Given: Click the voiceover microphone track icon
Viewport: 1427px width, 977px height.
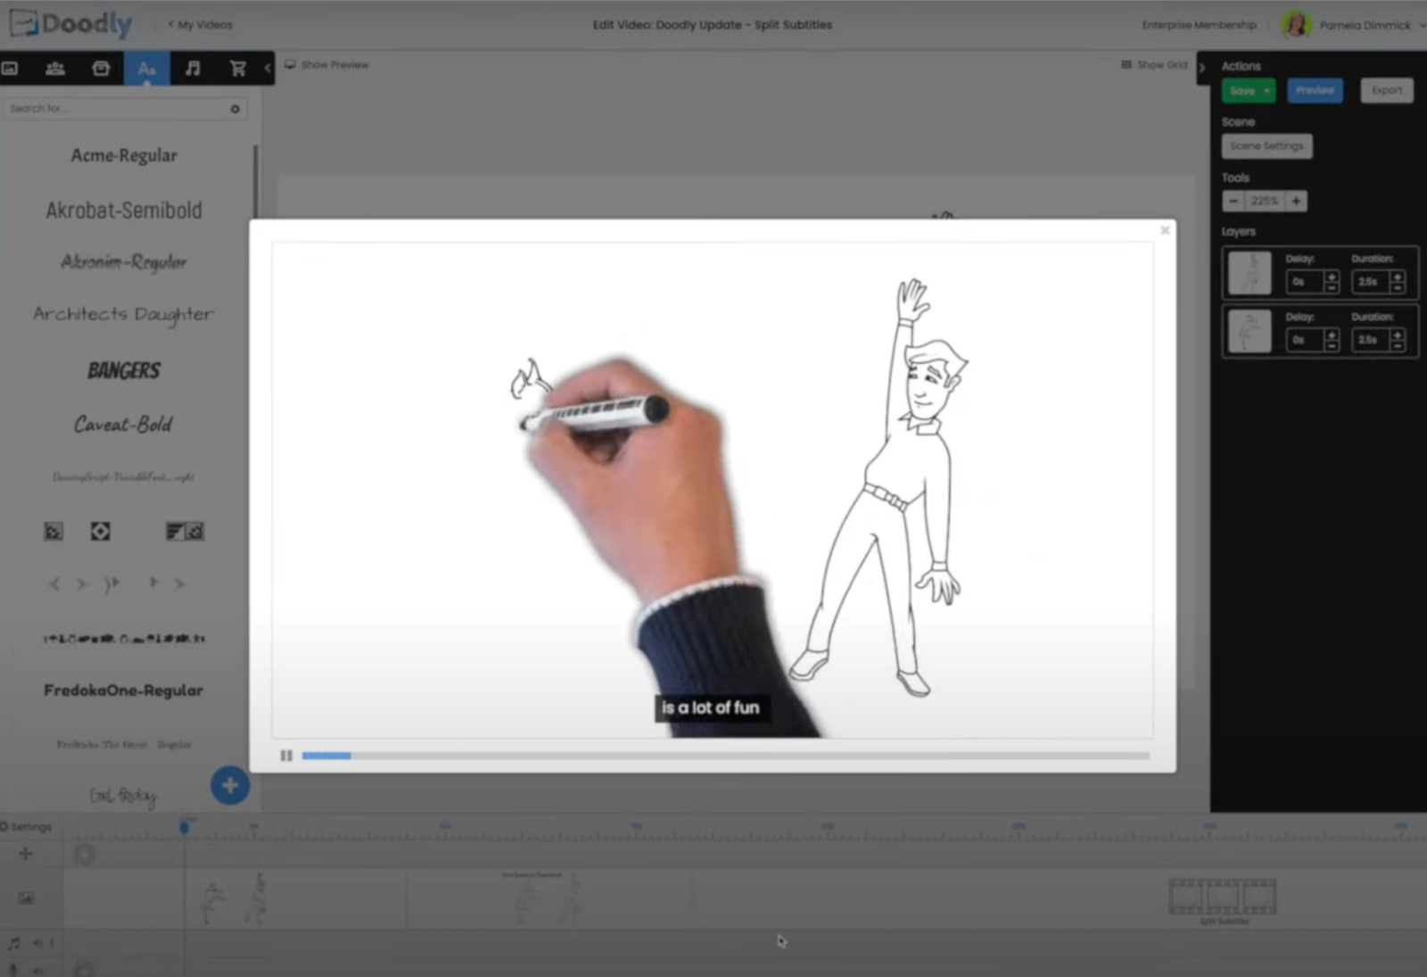Looking at the screenshot, I should click(x=13, y=970).
